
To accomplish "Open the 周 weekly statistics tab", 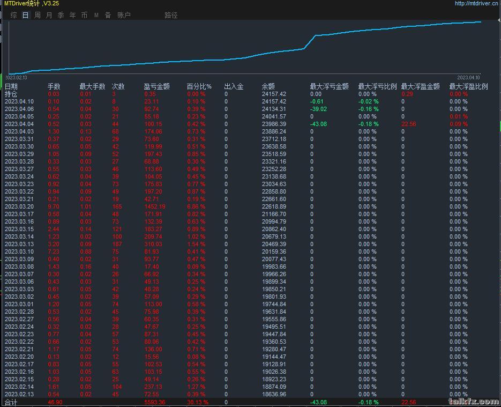I will click(x=38, y=16).
